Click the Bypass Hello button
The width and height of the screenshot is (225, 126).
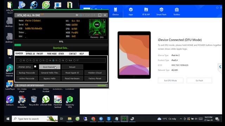click(x=50, y=78)
